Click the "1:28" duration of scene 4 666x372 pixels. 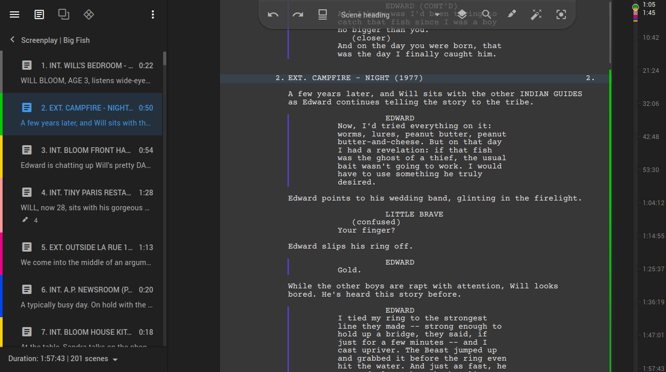[146, 193]
